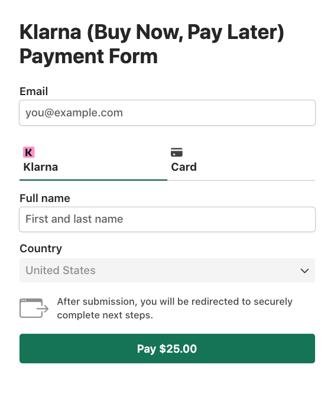This screenshot has width=334, height=394.
Task: Focus the Full name input field
Action: (167, 219)
